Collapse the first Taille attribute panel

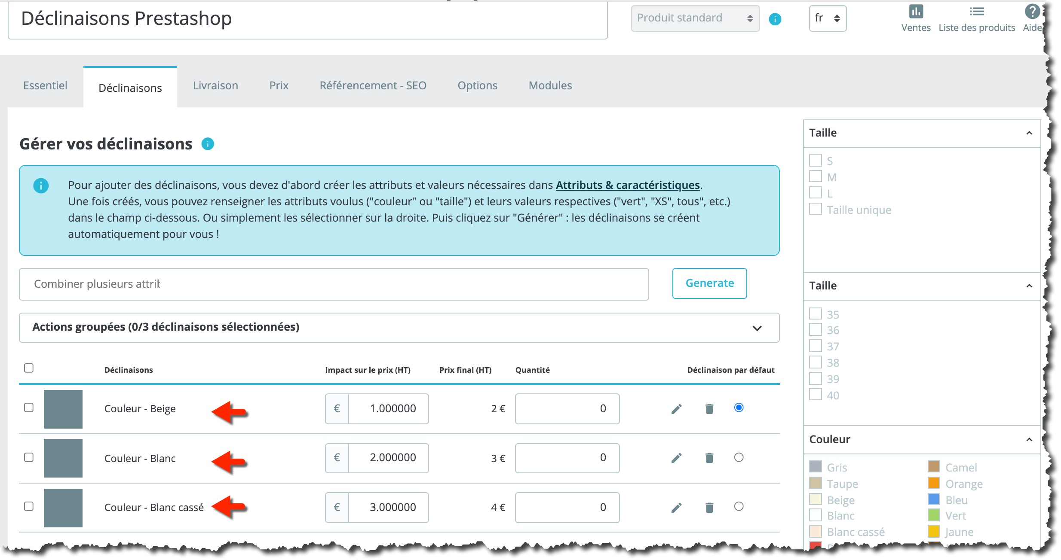1029,133
